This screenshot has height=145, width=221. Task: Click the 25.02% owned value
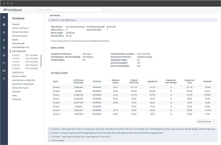[207, 95]
